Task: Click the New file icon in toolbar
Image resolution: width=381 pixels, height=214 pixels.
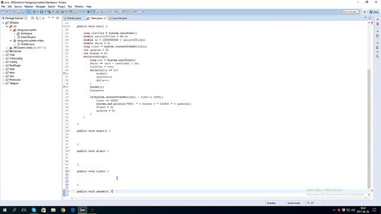Action: coord(3,12)
